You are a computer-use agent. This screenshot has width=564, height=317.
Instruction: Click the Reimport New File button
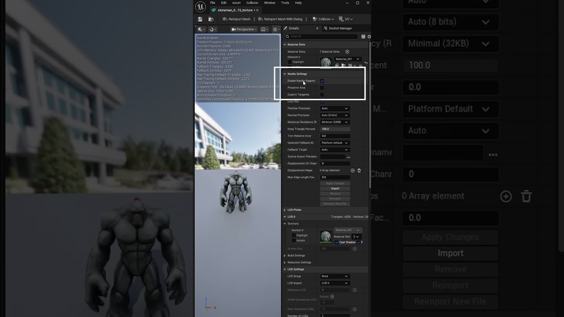pyautogui.click(x=335, y=204)
